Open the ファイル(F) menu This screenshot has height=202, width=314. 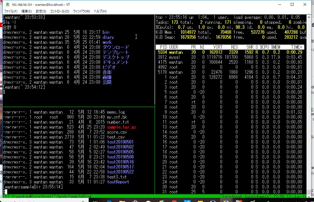(x=11, y=11)
